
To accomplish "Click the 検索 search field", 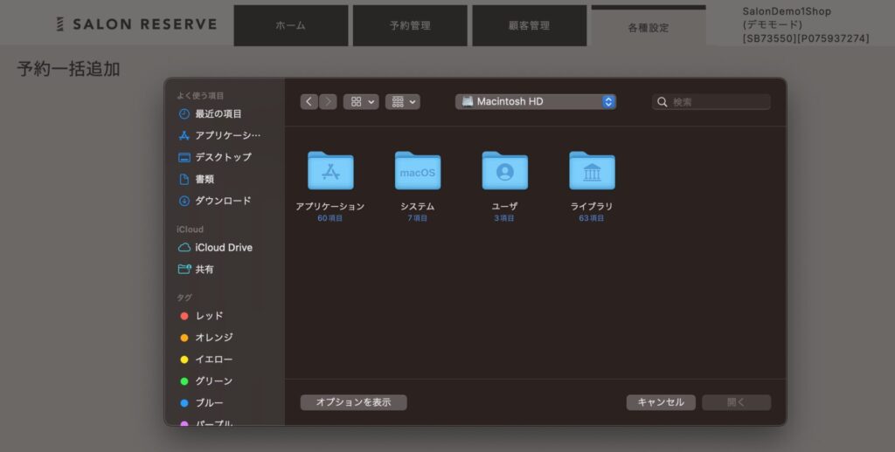I will coord(717,102).
